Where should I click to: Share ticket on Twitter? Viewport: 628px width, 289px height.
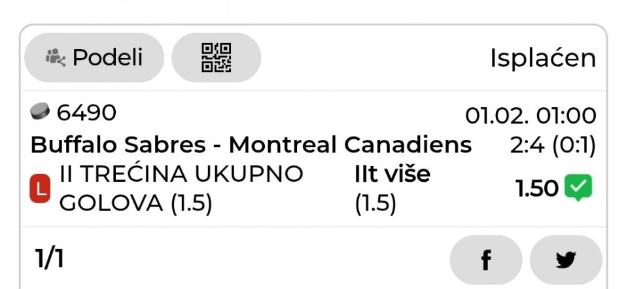565,260
